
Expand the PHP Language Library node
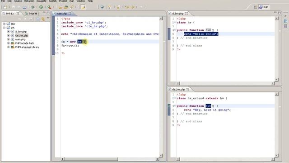[8, 47]
